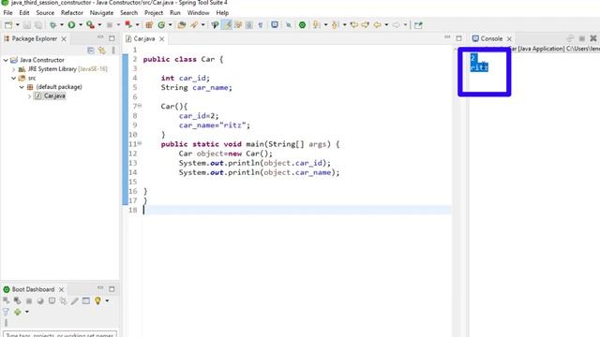
Task: Open the Window menu
Action: tap(198, 12)
